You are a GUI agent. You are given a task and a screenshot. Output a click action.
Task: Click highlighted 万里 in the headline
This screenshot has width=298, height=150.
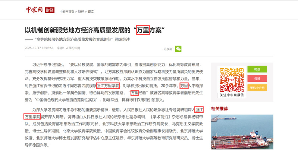[143, 30]
